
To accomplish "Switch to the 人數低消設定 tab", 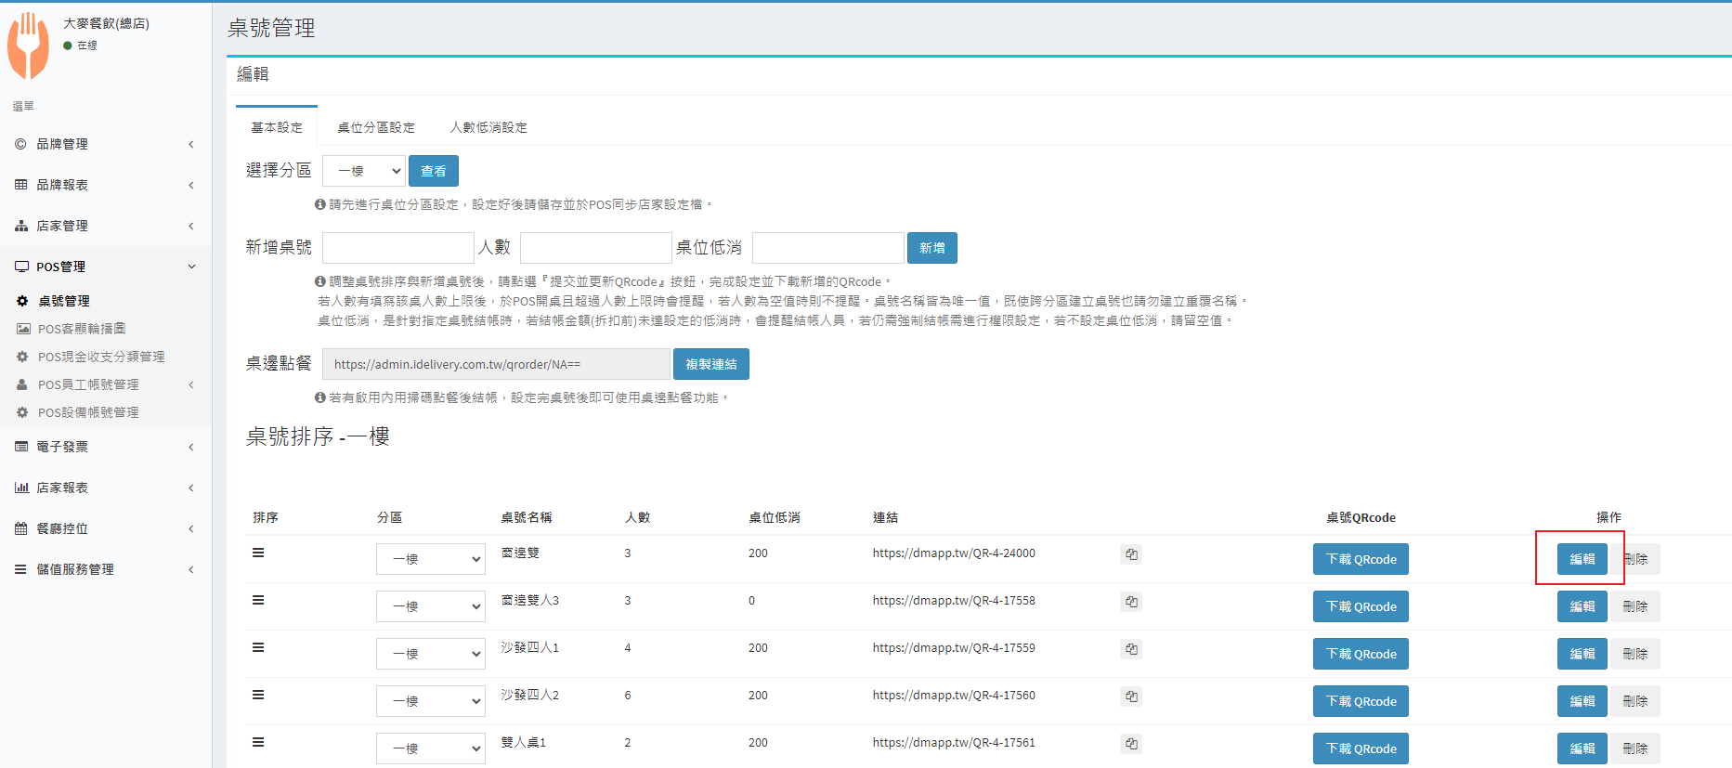I will coord(488,127).
